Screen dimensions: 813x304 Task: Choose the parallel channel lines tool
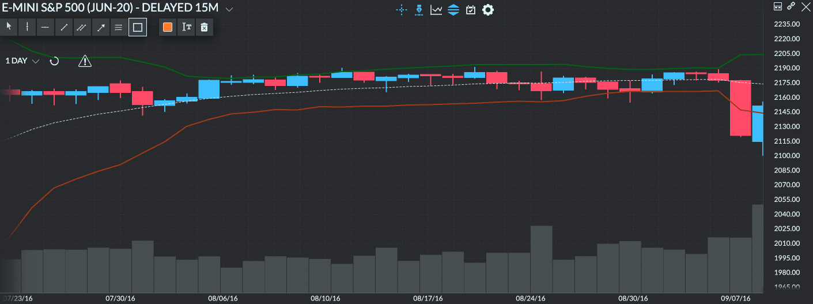tap(82, 27)
